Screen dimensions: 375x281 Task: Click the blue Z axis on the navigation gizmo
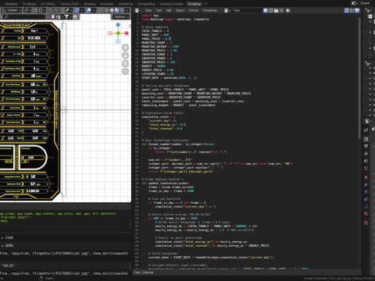(x=118, y=25)
